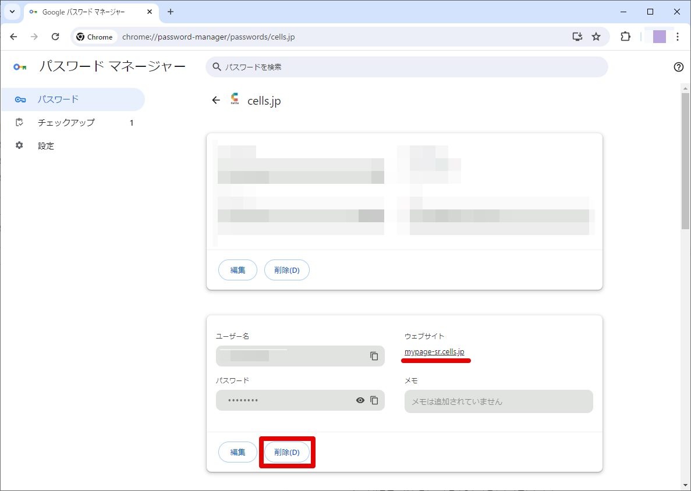This screenshot has width=691, height=491.
Task: Go back using arrow beside cells.jp
Action: 216,101
